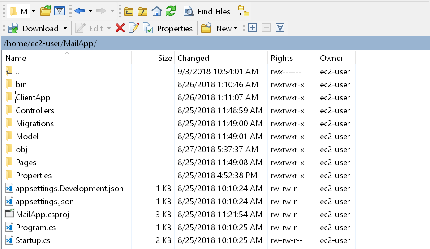Open the Properties button

pos(168,28)
